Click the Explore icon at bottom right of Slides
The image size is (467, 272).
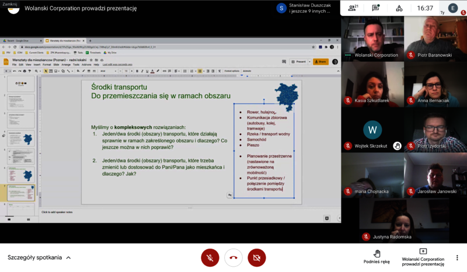[x=327, y=218]
